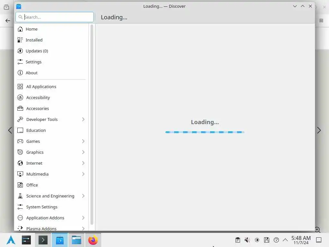
Task: Select the Accessories category label
Action: point(38,108)
